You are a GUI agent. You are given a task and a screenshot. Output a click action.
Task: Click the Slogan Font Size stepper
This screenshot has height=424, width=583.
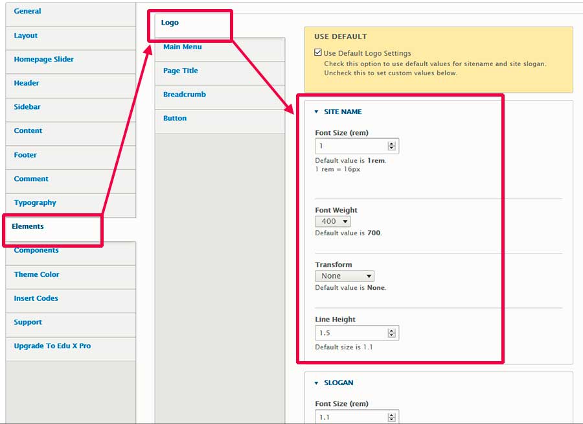click(391, 417)
